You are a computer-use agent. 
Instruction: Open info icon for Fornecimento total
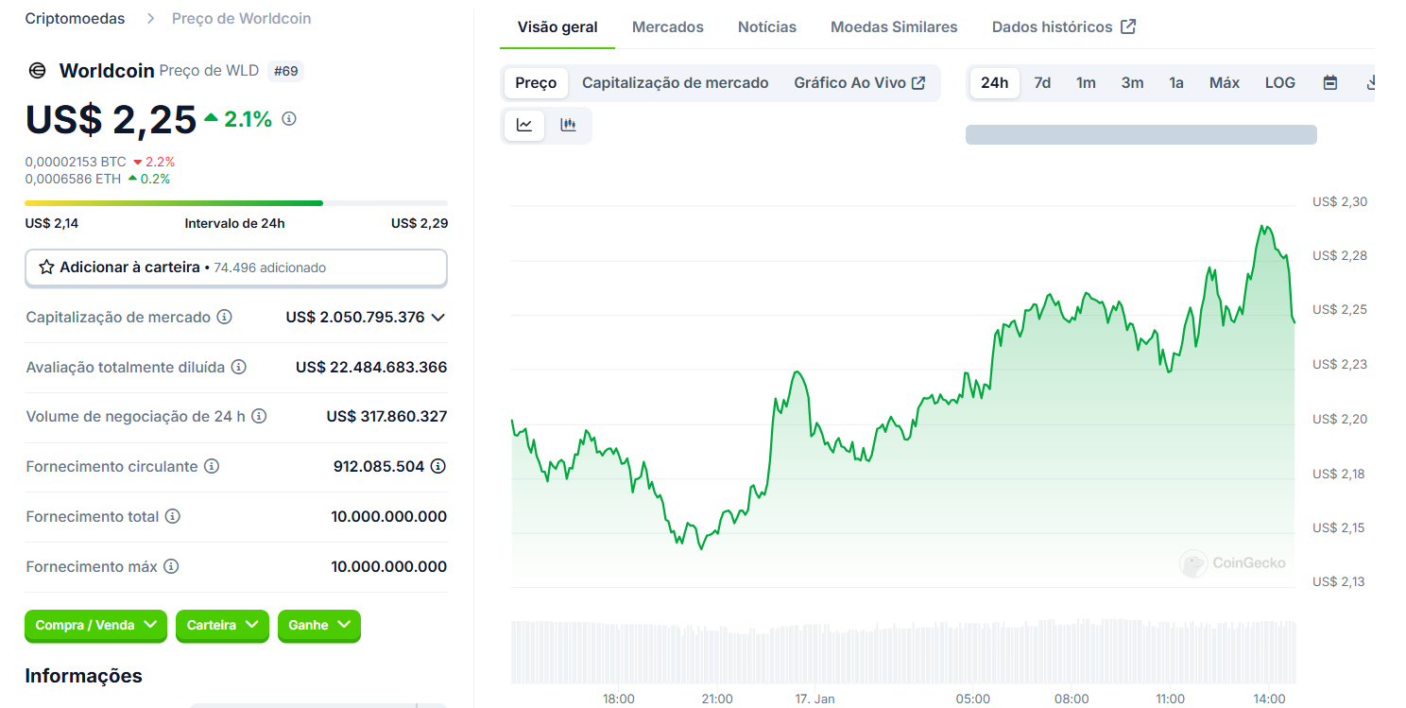tap(173, 517)
